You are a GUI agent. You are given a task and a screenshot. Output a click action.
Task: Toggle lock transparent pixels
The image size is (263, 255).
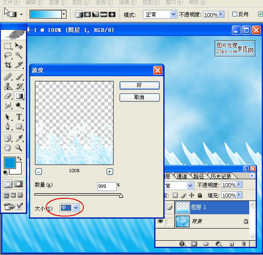[x=175, y=195]
